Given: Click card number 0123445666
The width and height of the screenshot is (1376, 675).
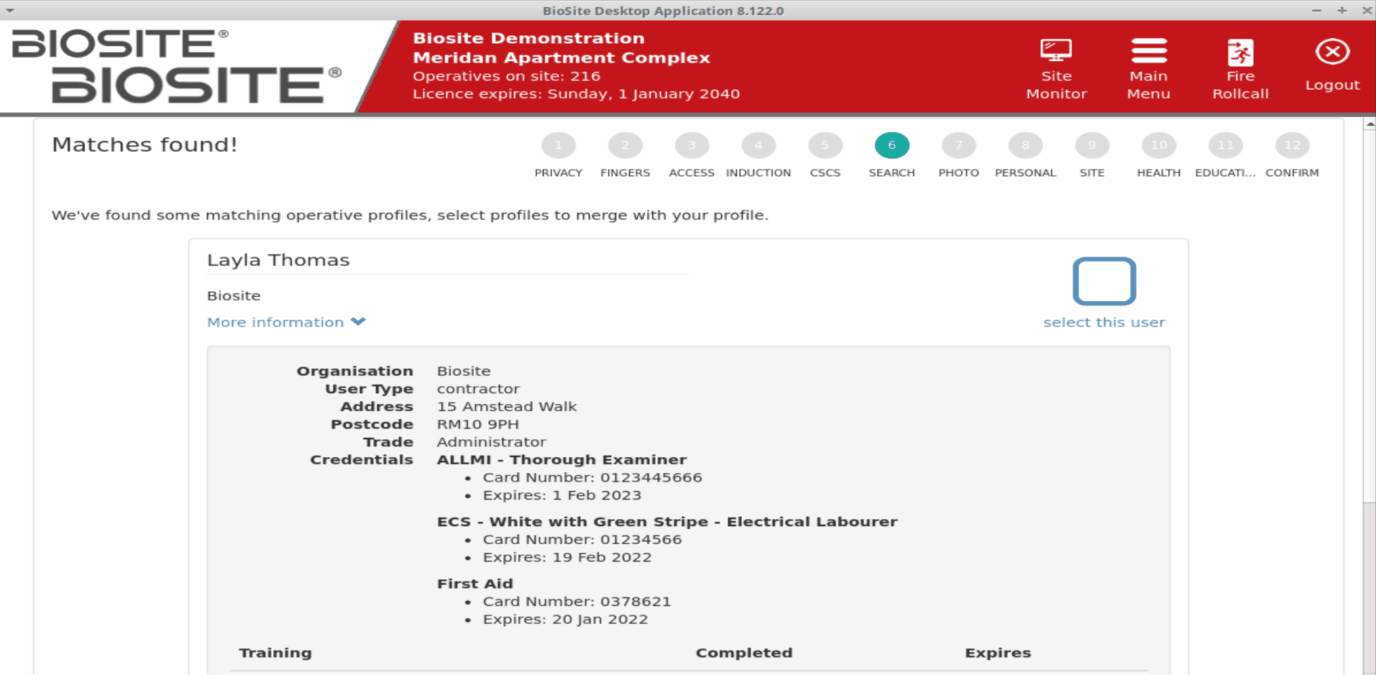Looking at the screenshot, I should 592,477.
